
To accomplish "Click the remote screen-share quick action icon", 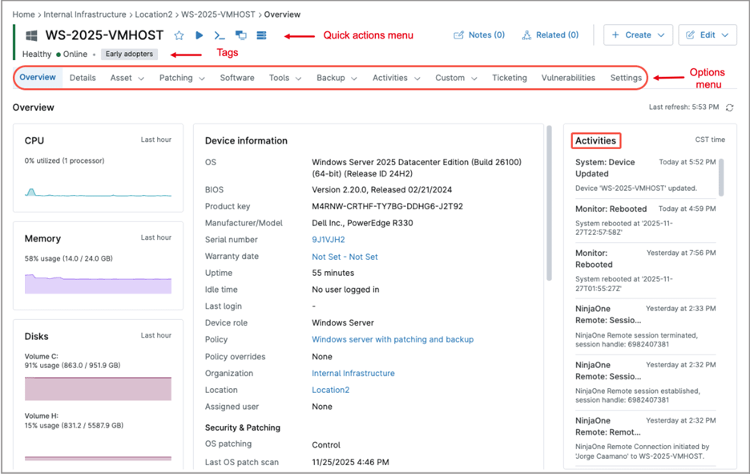I will coord(242,35).
